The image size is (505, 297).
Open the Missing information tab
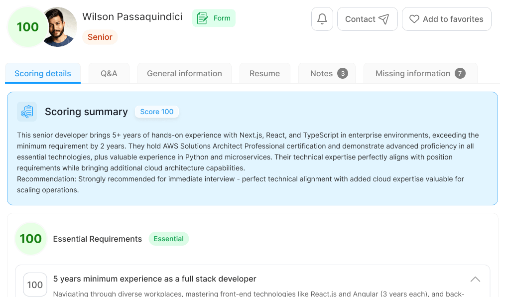pos(420,73)
